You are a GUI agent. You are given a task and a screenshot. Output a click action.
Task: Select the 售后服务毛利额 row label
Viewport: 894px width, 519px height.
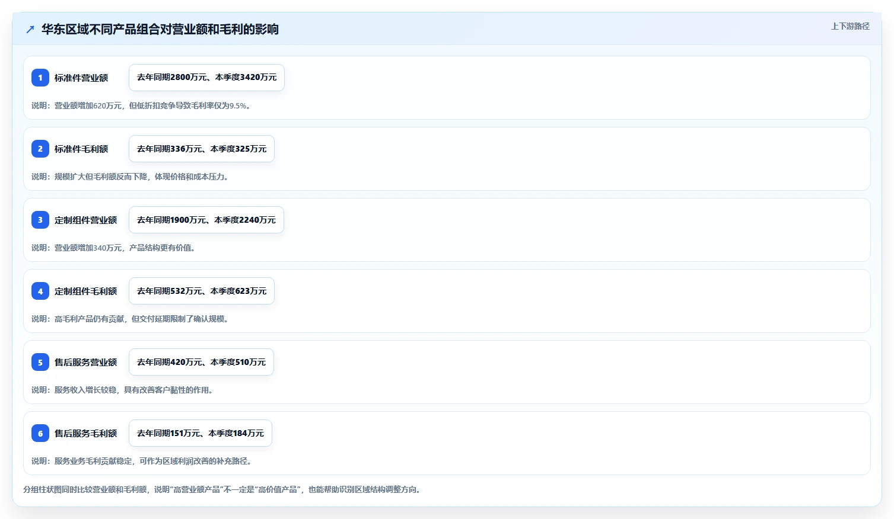86,433
